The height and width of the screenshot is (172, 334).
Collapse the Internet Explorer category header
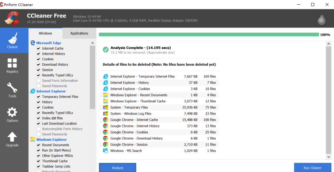(51, 91)
